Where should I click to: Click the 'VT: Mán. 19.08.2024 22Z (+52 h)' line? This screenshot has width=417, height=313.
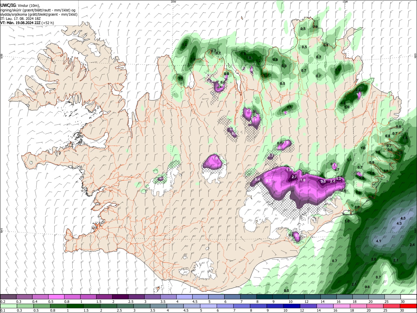(x=27, y=23)
